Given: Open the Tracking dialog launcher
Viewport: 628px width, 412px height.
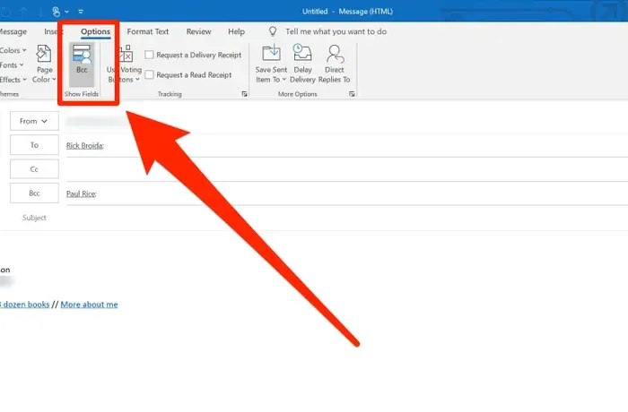Looking at the screenshot, I should [x=244, y=94].
